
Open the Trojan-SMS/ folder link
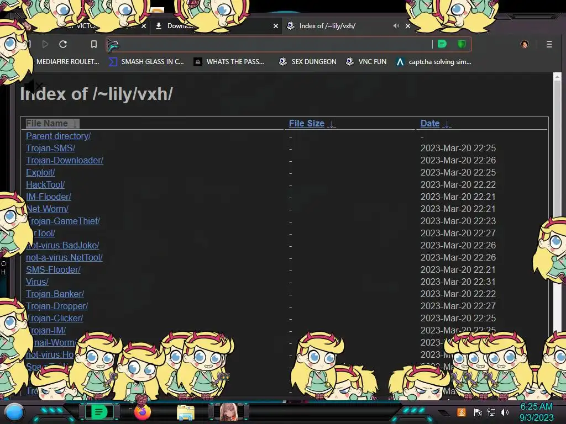pos(50,148)
